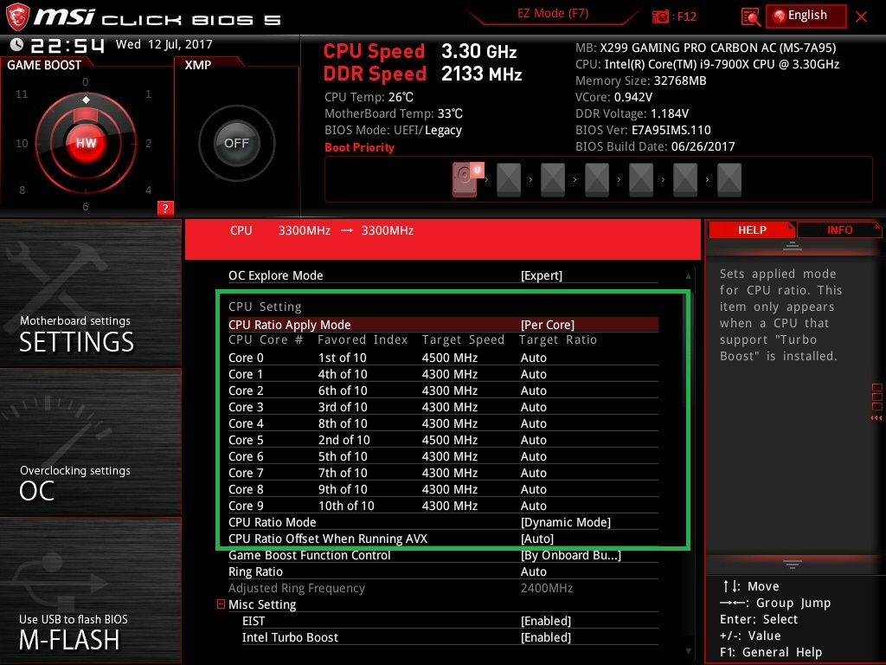The image size is (886, 665).
Task: Click the MSI dragon logo
Action: pos(19,17)
